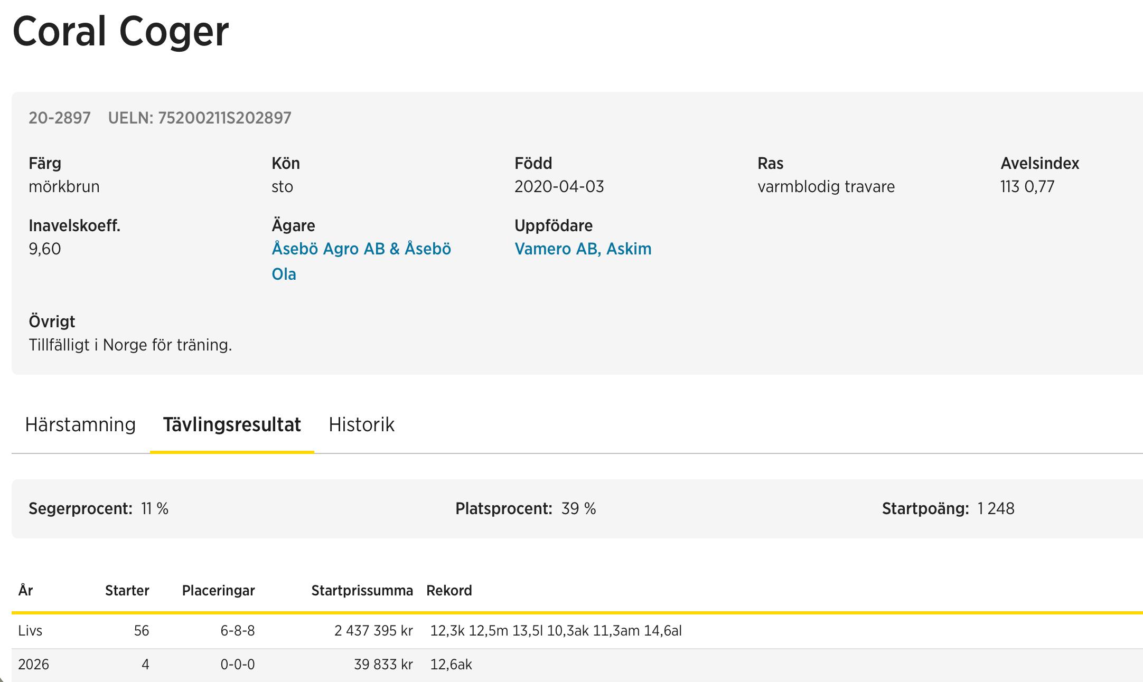Screen dimensions: 1143x682
Task: Click the Segerprocent 11 % value
Action: (154, 508)
